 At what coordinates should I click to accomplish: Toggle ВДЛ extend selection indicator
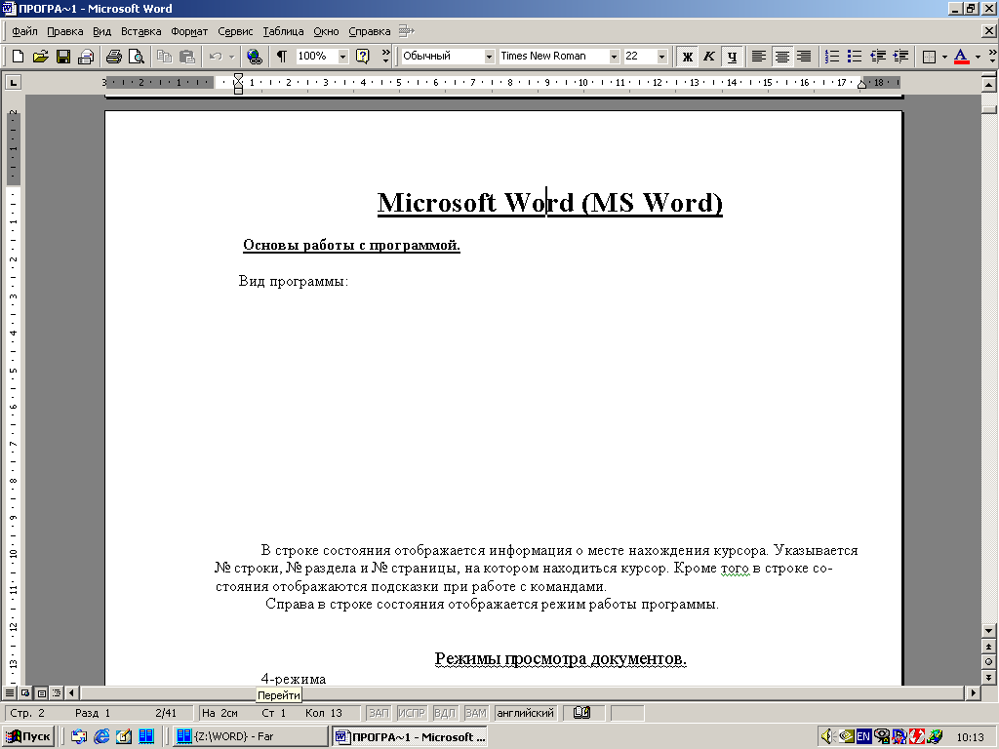445,713
